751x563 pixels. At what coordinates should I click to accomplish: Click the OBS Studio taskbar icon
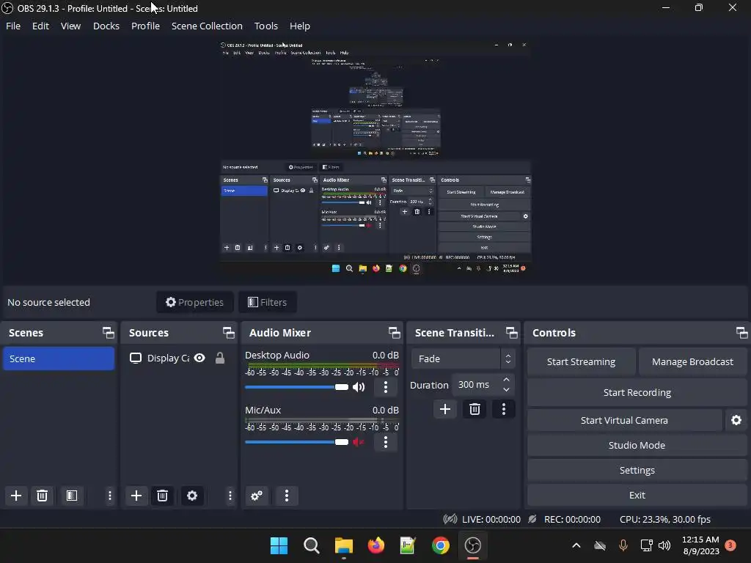point(473,545)
